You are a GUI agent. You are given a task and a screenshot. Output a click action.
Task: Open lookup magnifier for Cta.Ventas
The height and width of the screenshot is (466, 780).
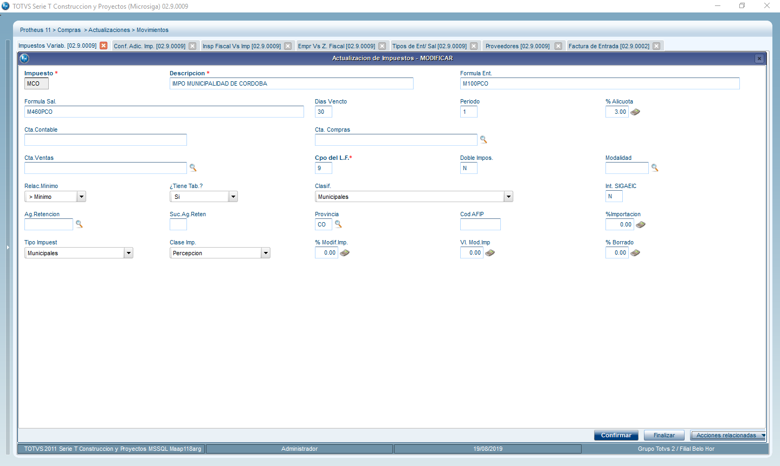click(193, 168)
